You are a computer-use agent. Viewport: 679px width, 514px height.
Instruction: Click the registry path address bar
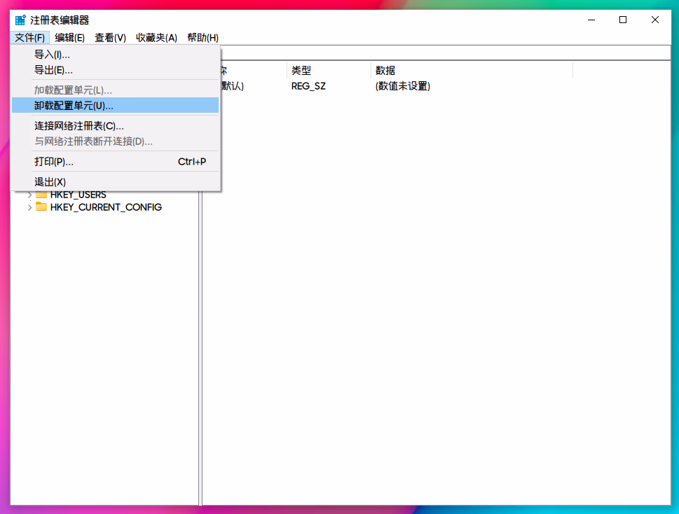click(441, 53)
